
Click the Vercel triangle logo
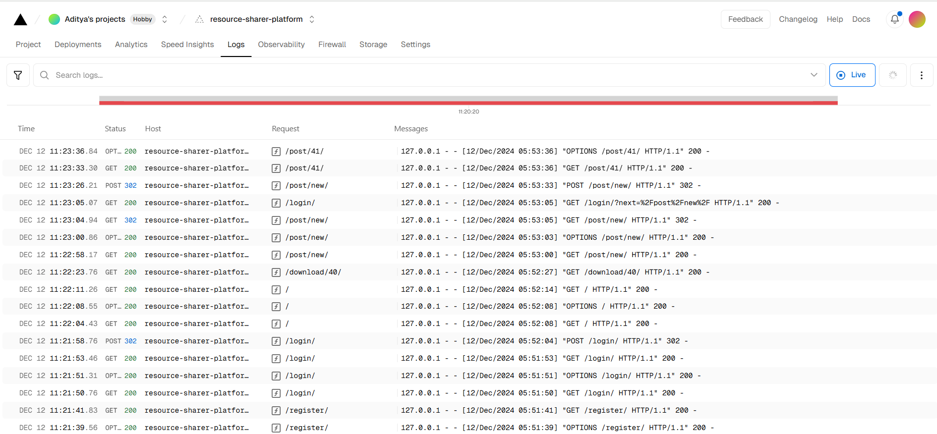[x=20, y=19]
